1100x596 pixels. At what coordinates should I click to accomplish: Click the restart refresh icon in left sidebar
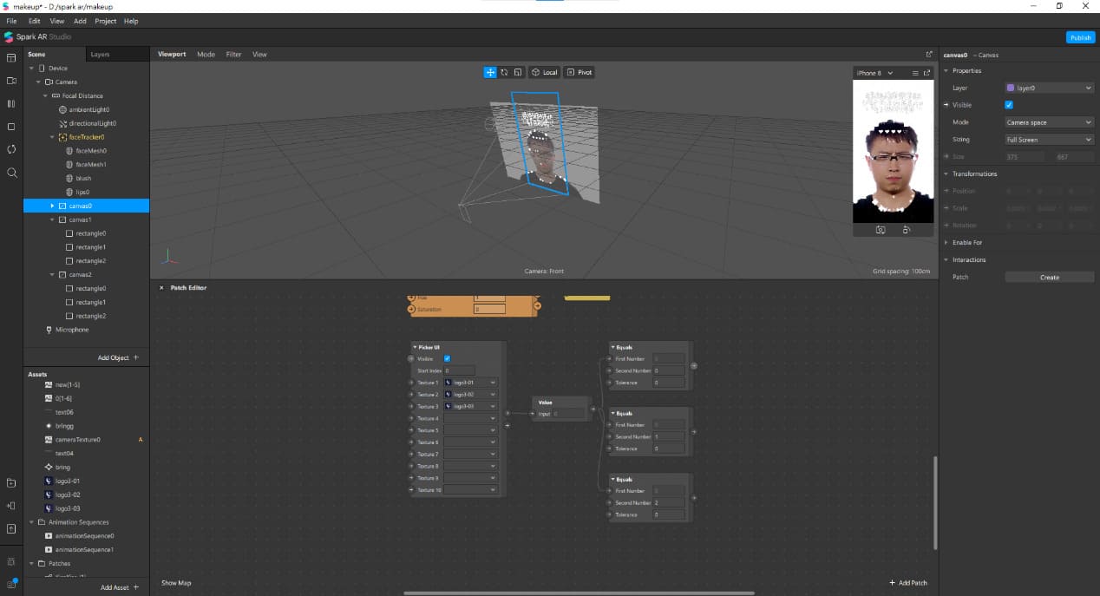pos(11,149)
